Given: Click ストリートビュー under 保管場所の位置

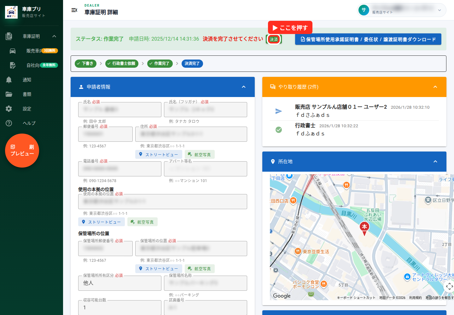Looking at the screenshot, I should [x=159, y=269].
